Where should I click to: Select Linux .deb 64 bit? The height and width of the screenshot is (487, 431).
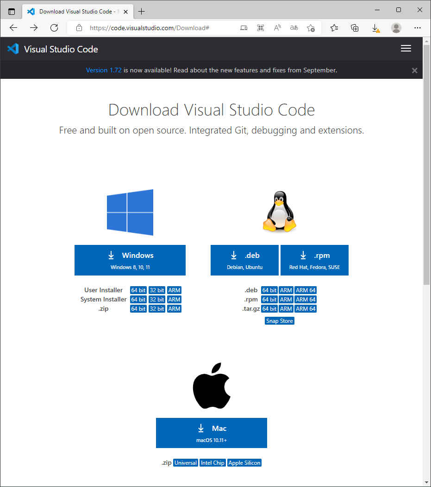[269, 290]
